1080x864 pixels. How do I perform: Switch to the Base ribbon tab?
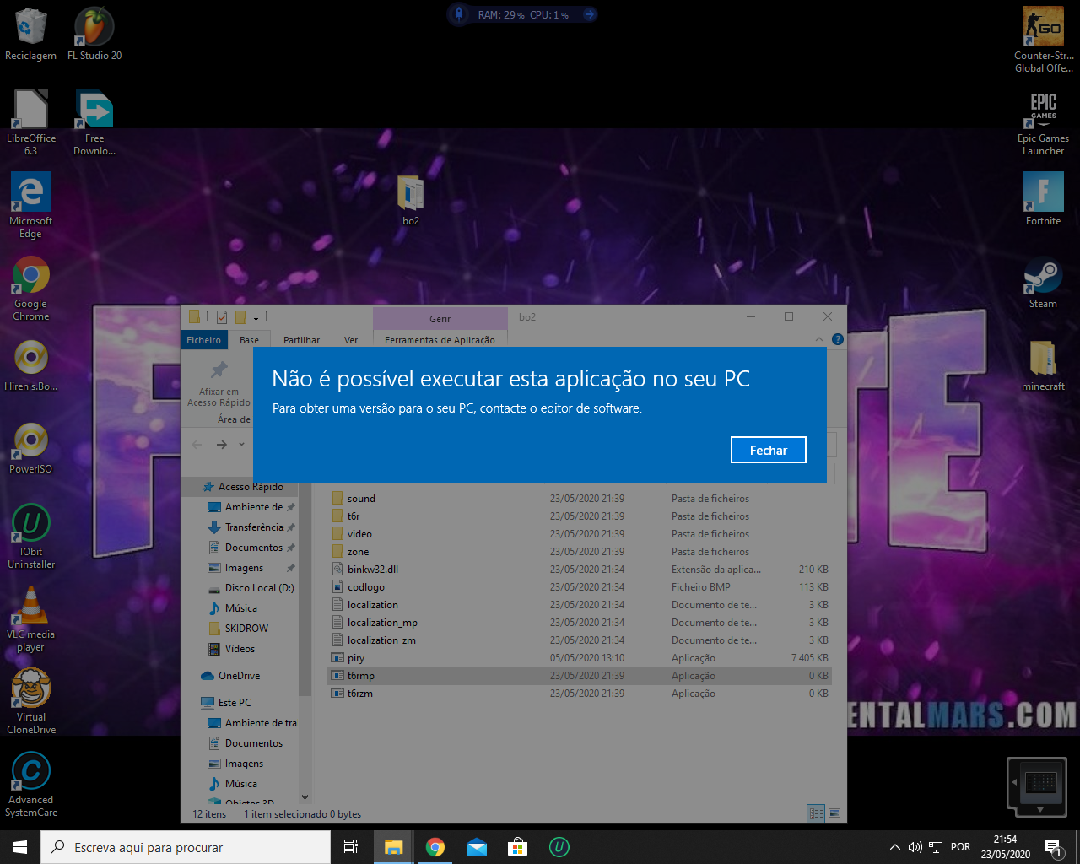(x=249, y=340)
